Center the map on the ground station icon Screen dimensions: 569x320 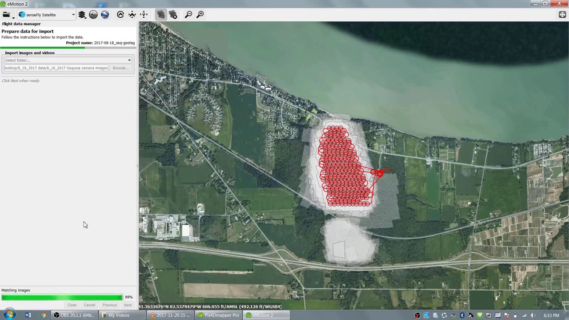point(144,15)
